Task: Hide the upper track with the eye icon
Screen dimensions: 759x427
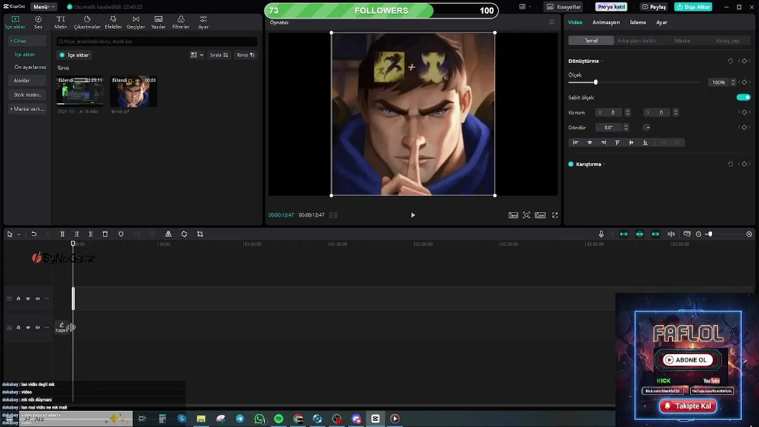Action: coord(28,299)
